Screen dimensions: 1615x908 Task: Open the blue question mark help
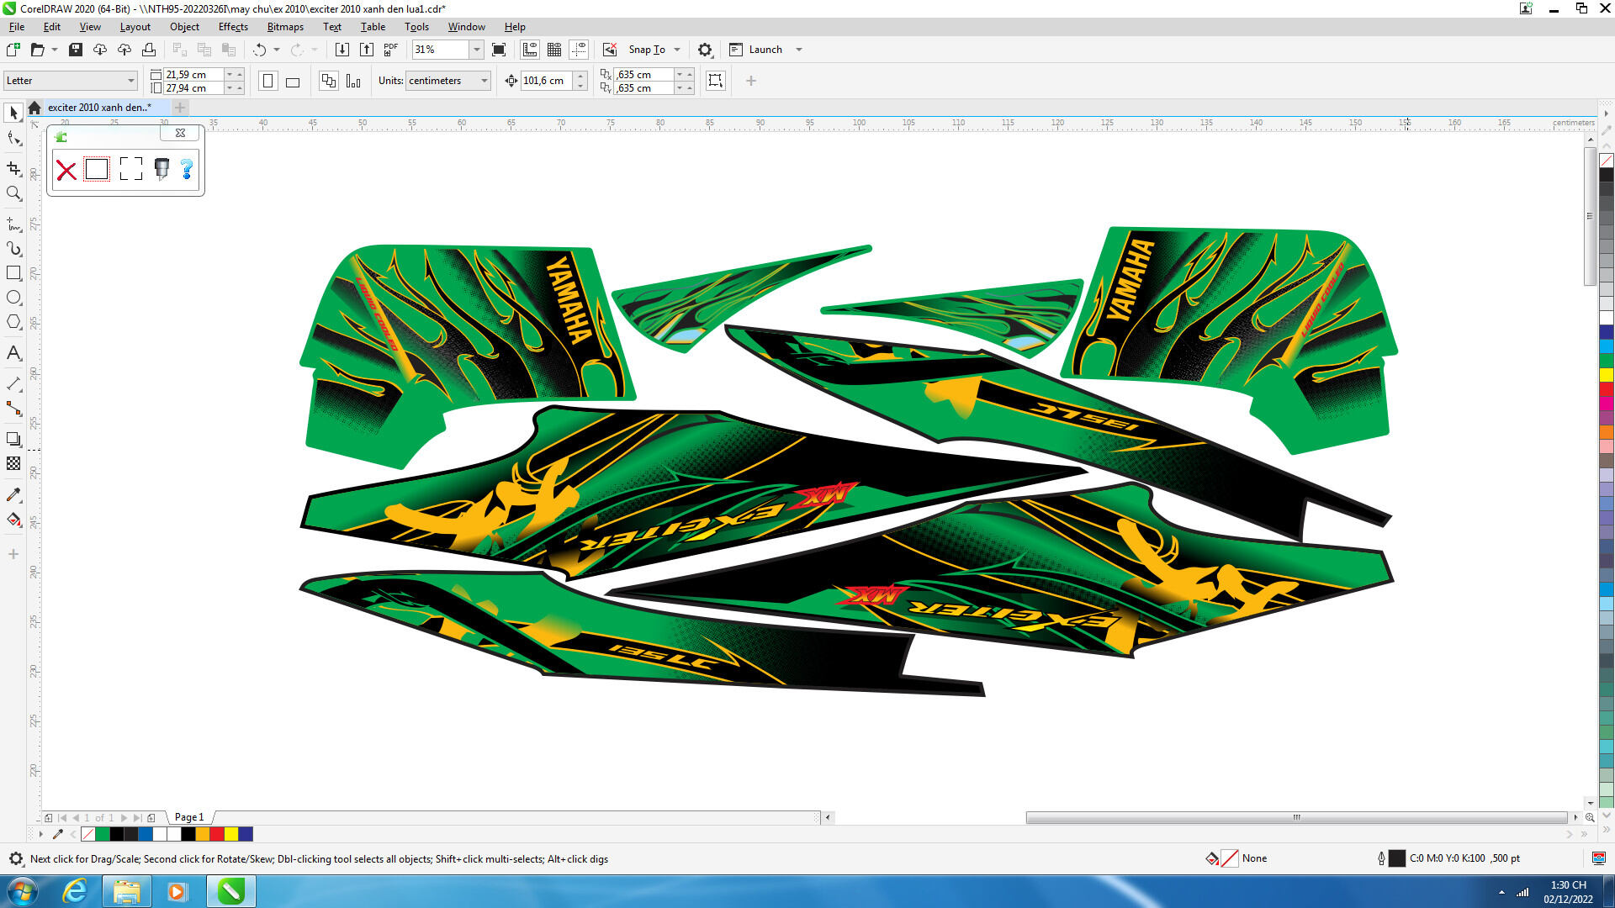click(x=187, y=169)
